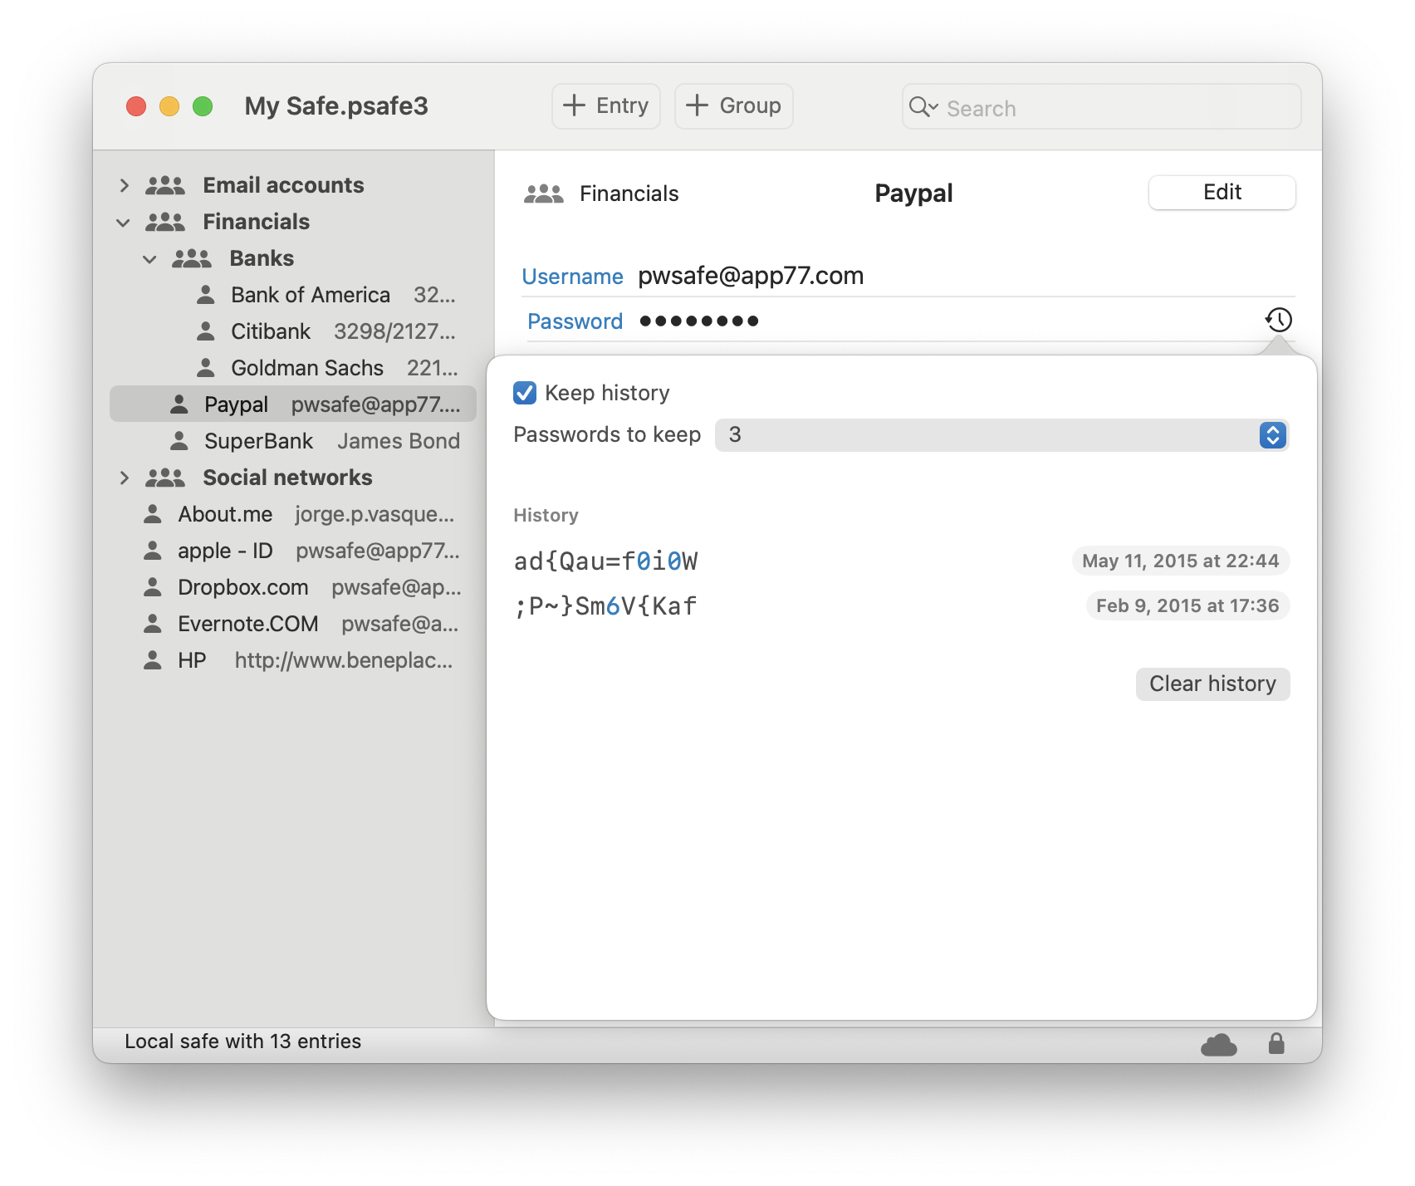This screenshot has width=1415, height=1186.
Task: Click Local safe with 13 entries status
Action: point(242,1041)
